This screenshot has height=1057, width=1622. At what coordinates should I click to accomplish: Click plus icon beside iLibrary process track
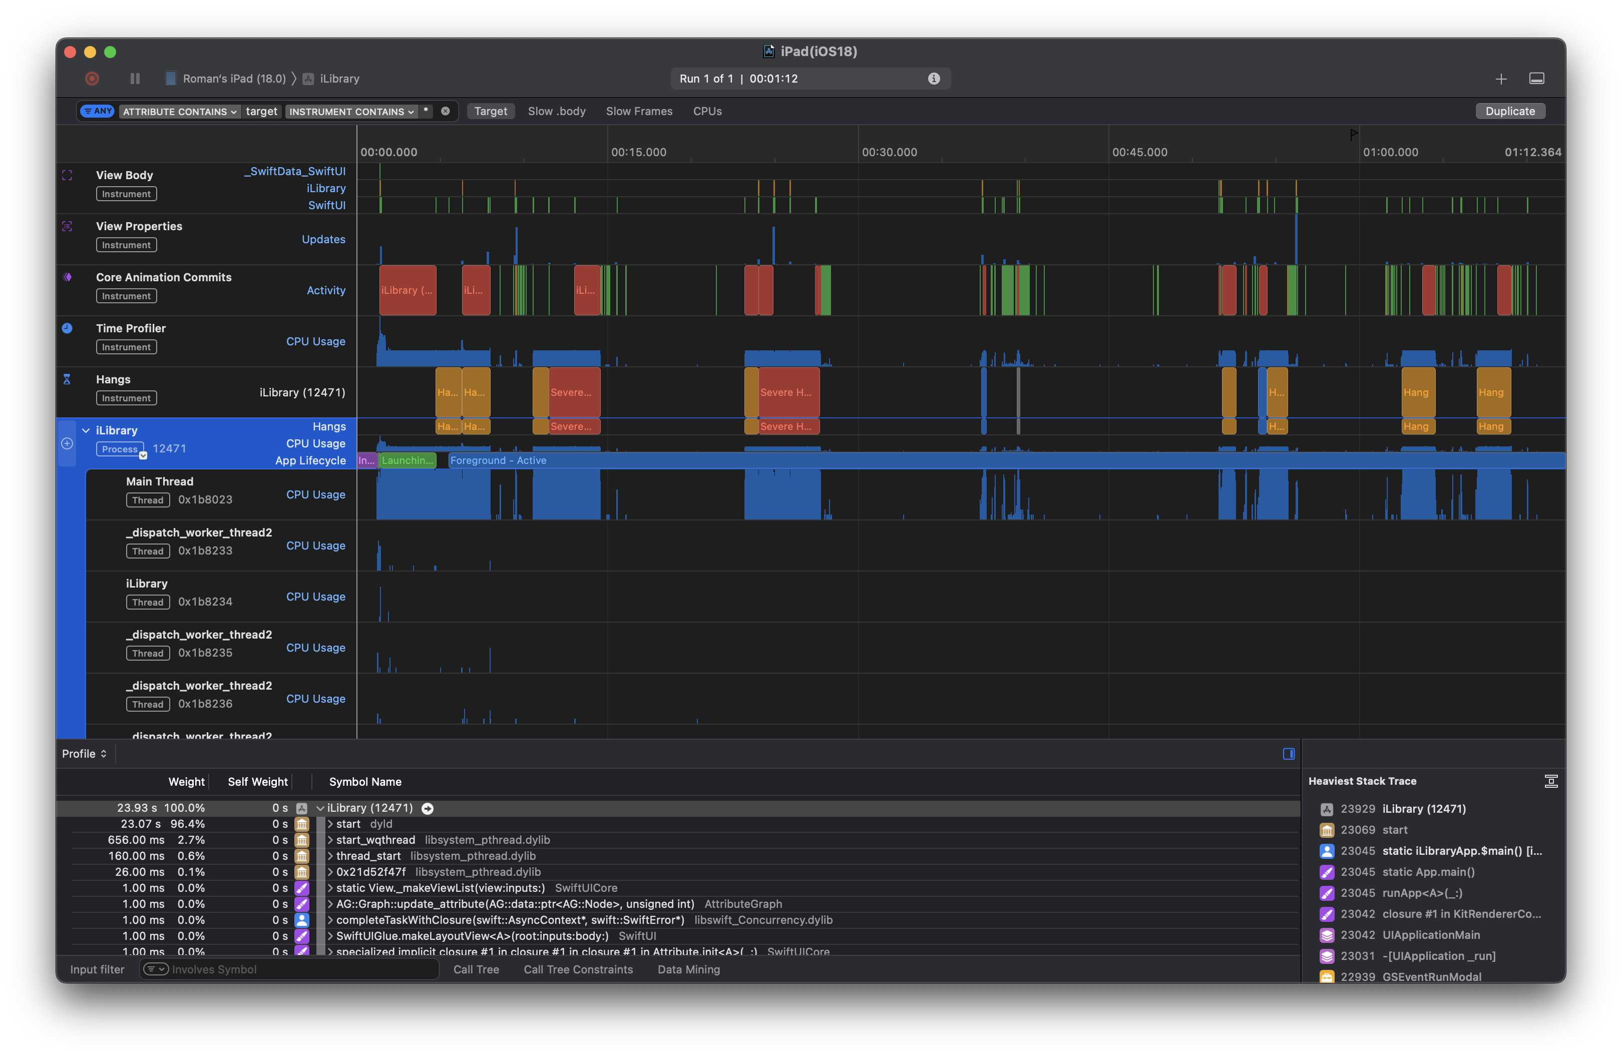tap(67, 443)
